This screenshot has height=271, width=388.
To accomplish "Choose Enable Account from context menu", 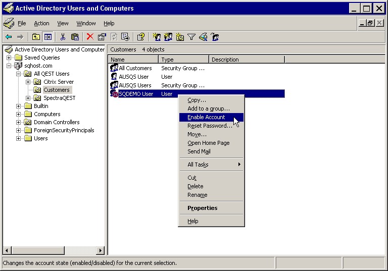I will (x=206, y=117).
